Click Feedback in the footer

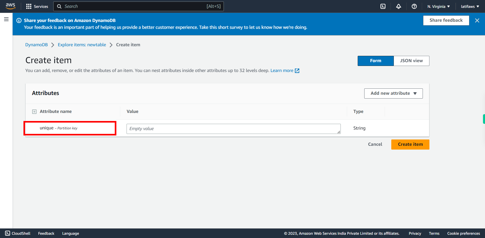[46, 233]
